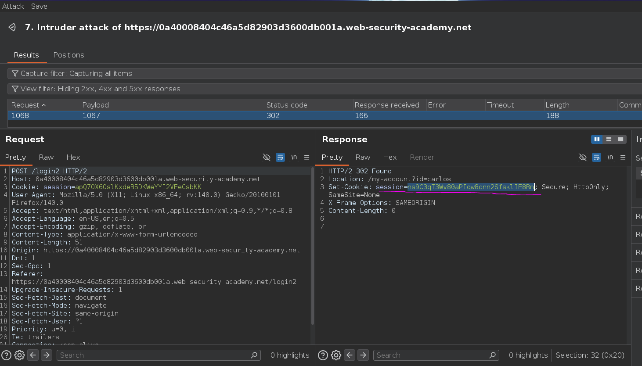Viewport: 642px width, 366px height.
Task: Switch to the Positions tab
Action: point(69,55)
